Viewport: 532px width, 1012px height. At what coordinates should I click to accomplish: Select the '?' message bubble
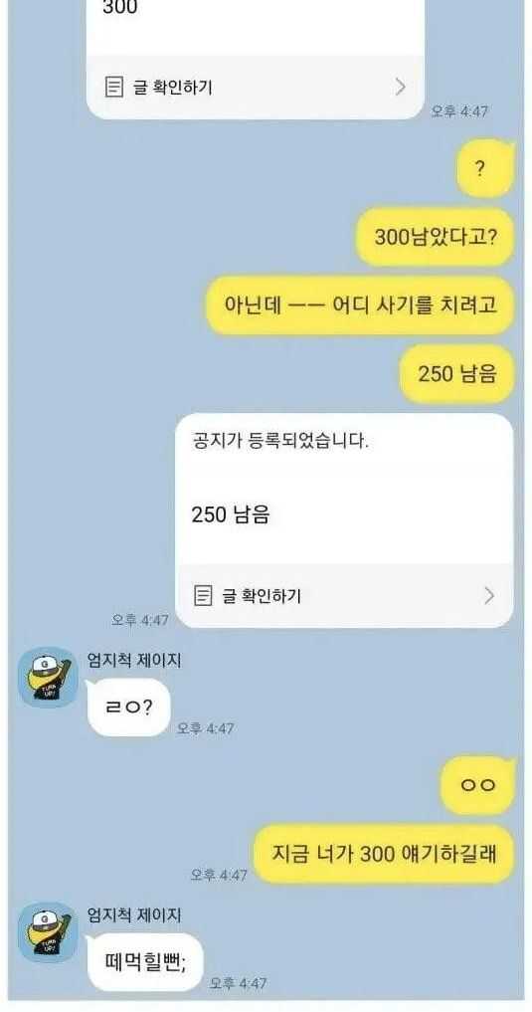[485, 169]
